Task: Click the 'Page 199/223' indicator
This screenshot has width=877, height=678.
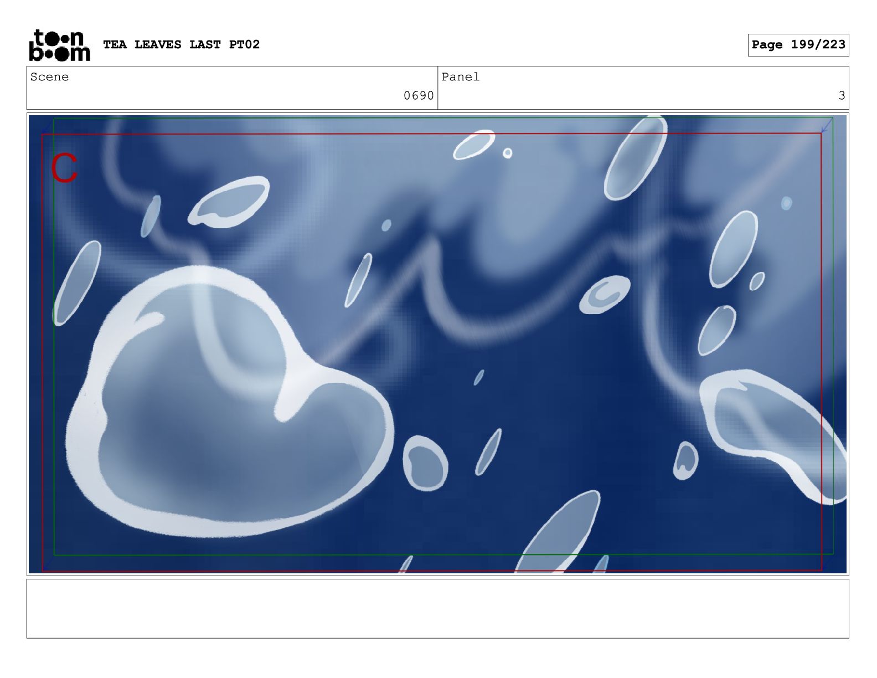Action: point(798,45)
